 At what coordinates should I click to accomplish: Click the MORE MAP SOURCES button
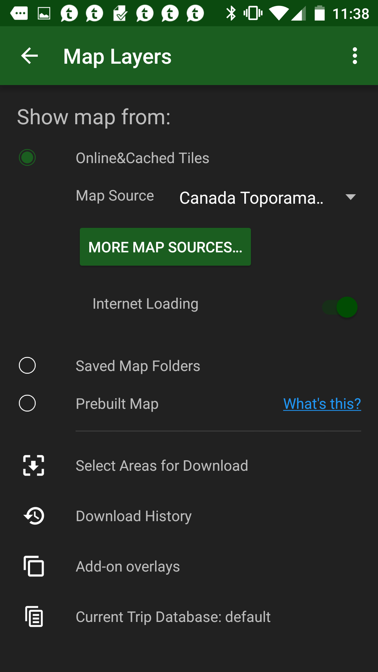[165, 247]
